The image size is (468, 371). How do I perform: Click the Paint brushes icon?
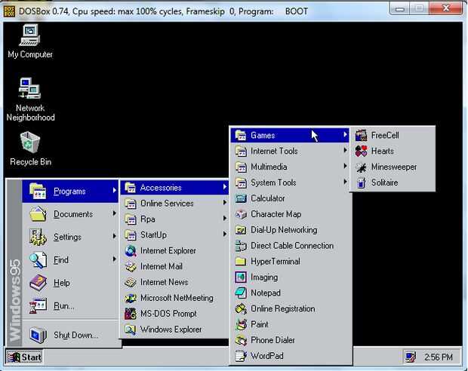tap(241, 324)
